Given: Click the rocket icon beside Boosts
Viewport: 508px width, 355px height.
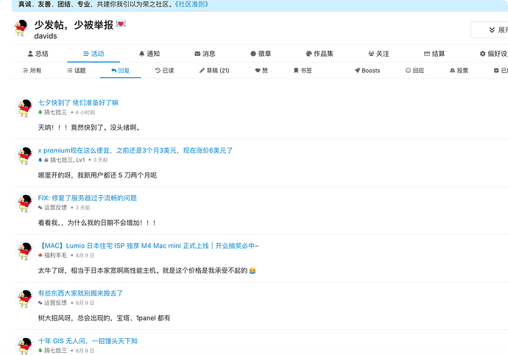Looking at the screenshot, I should click(x=357, y=71).
